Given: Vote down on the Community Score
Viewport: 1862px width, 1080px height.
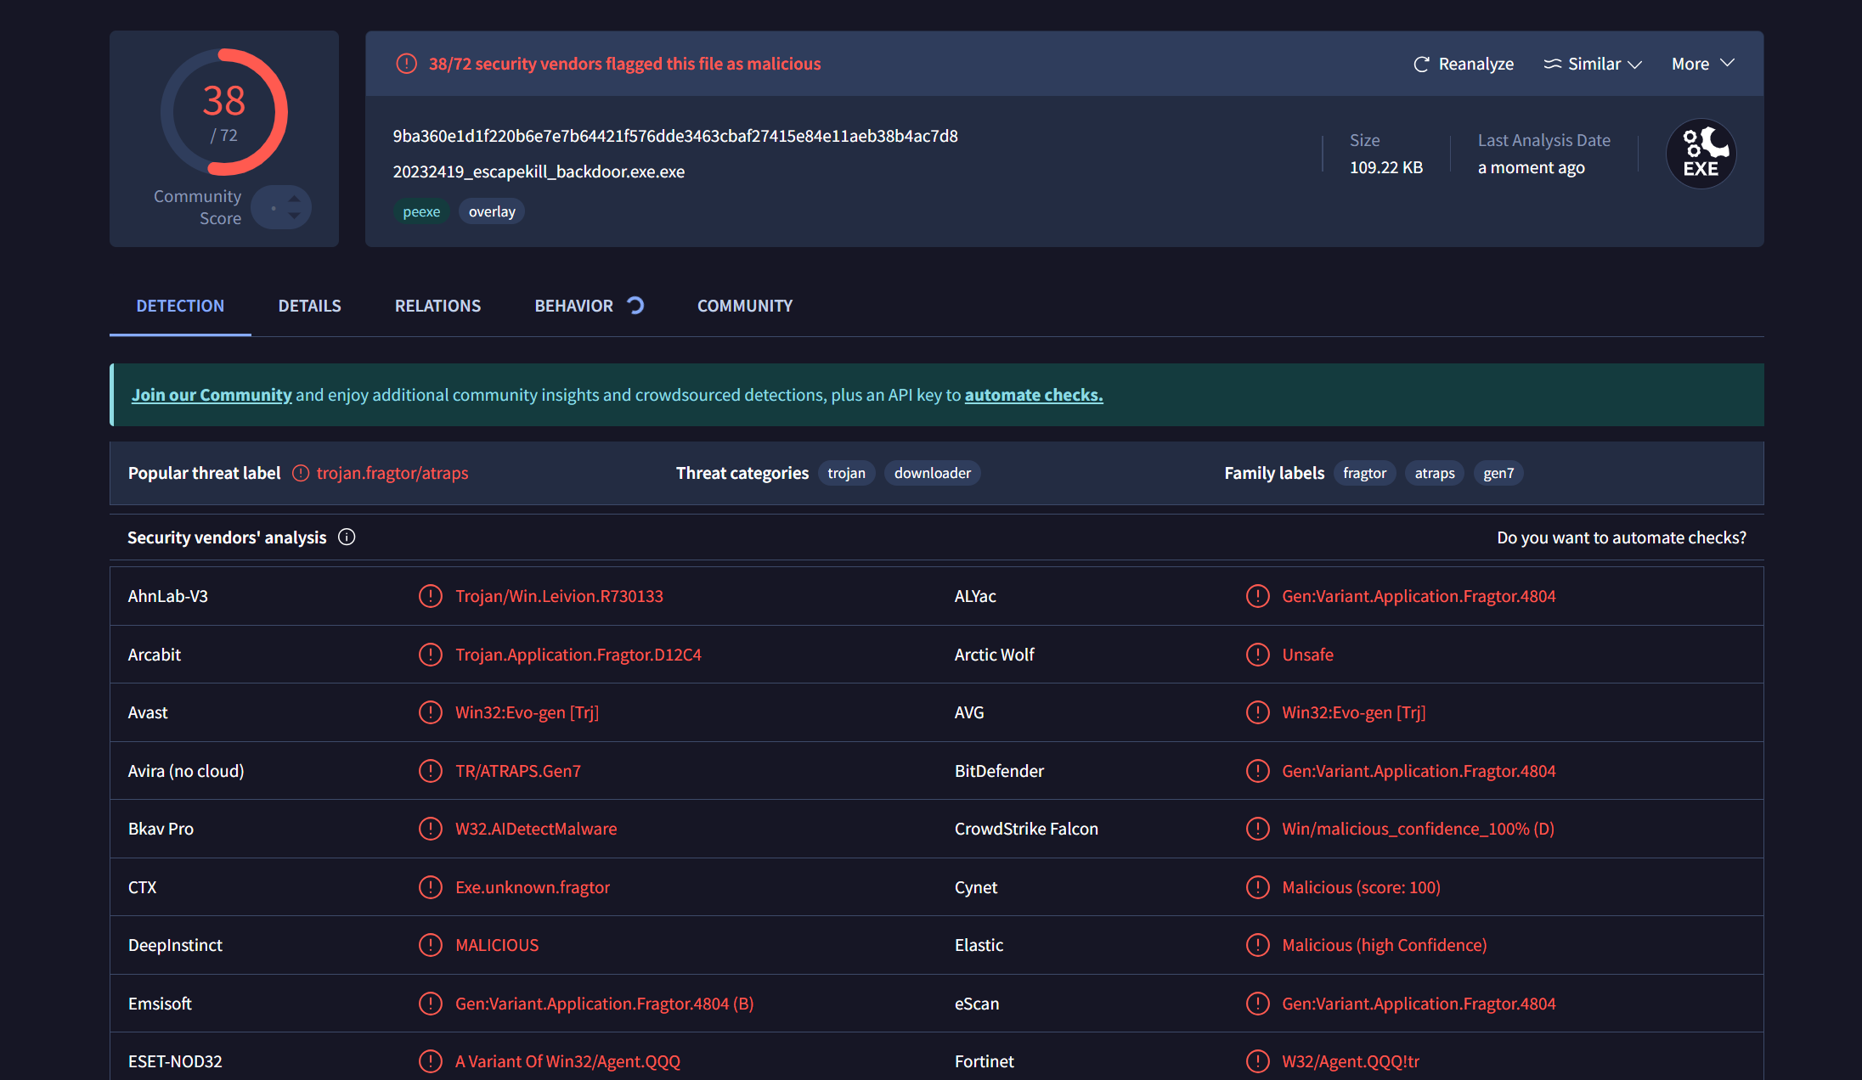Looking at the screenshot, I should coord(294,217).
